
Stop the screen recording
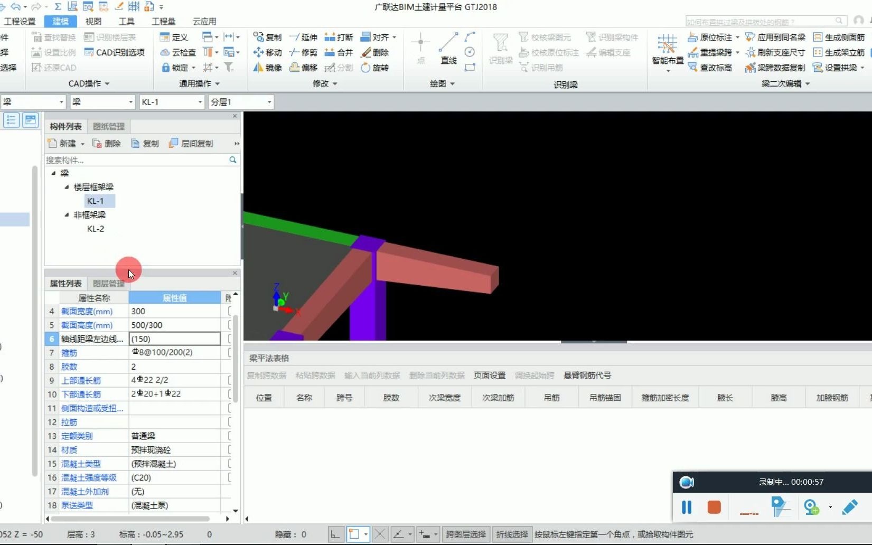714,508
